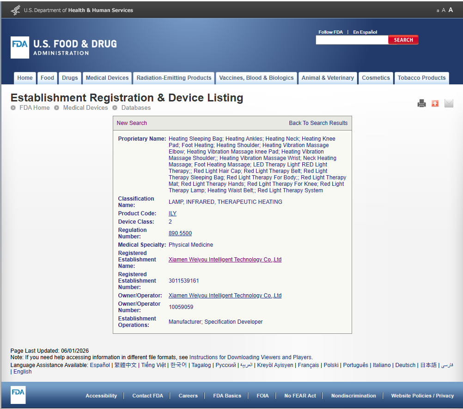
Task: Click the New Search link
Action: pos(132,123)
